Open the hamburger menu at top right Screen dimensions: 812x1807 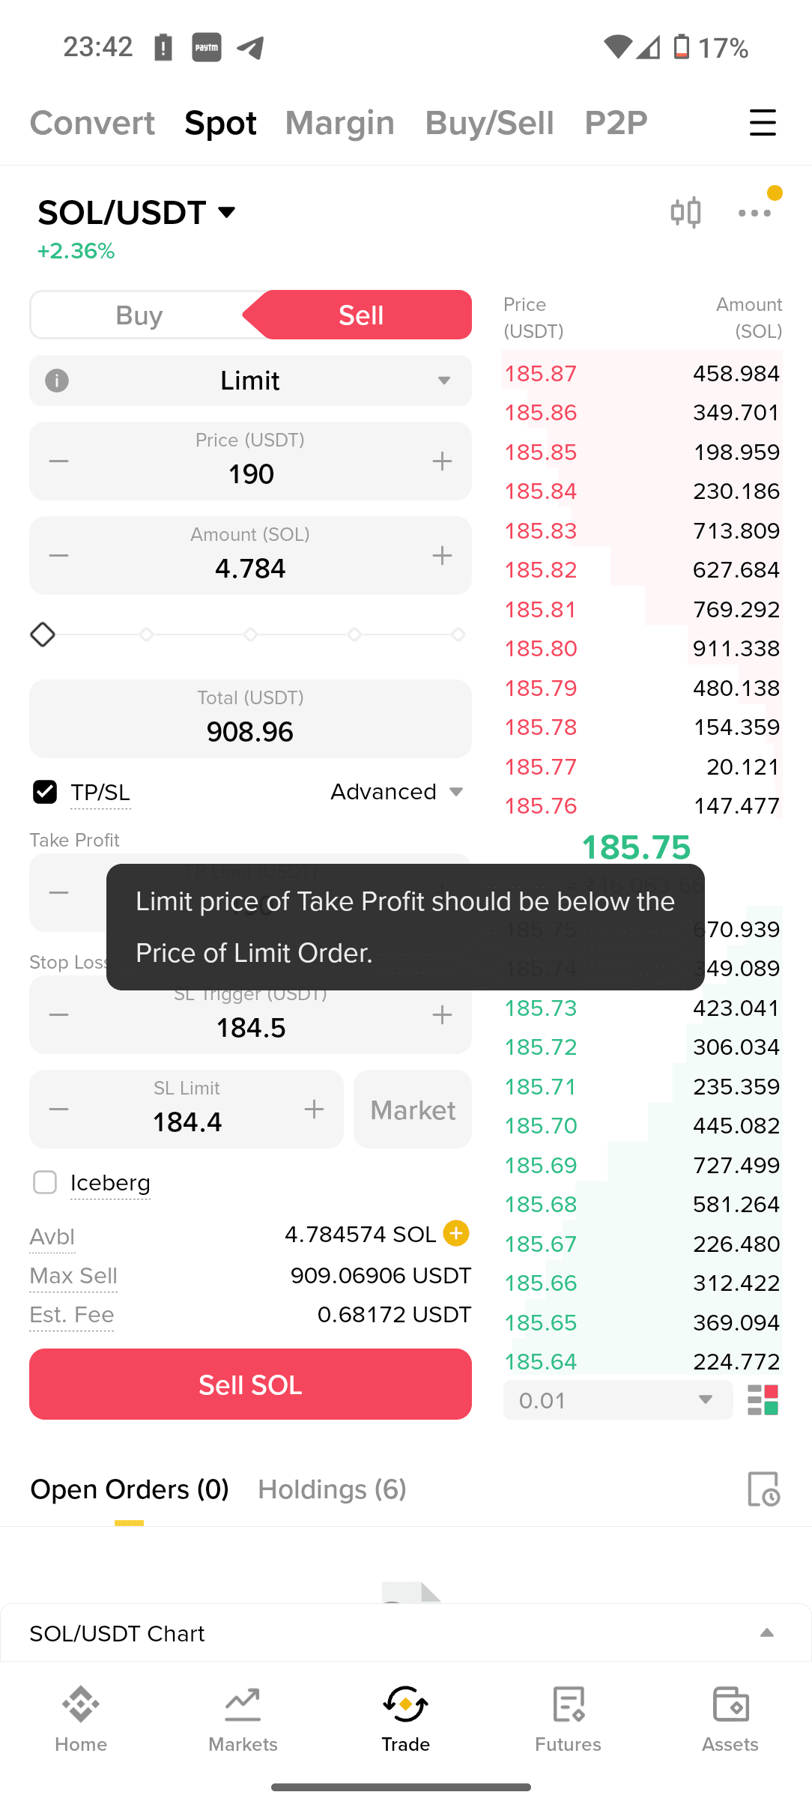763,123
